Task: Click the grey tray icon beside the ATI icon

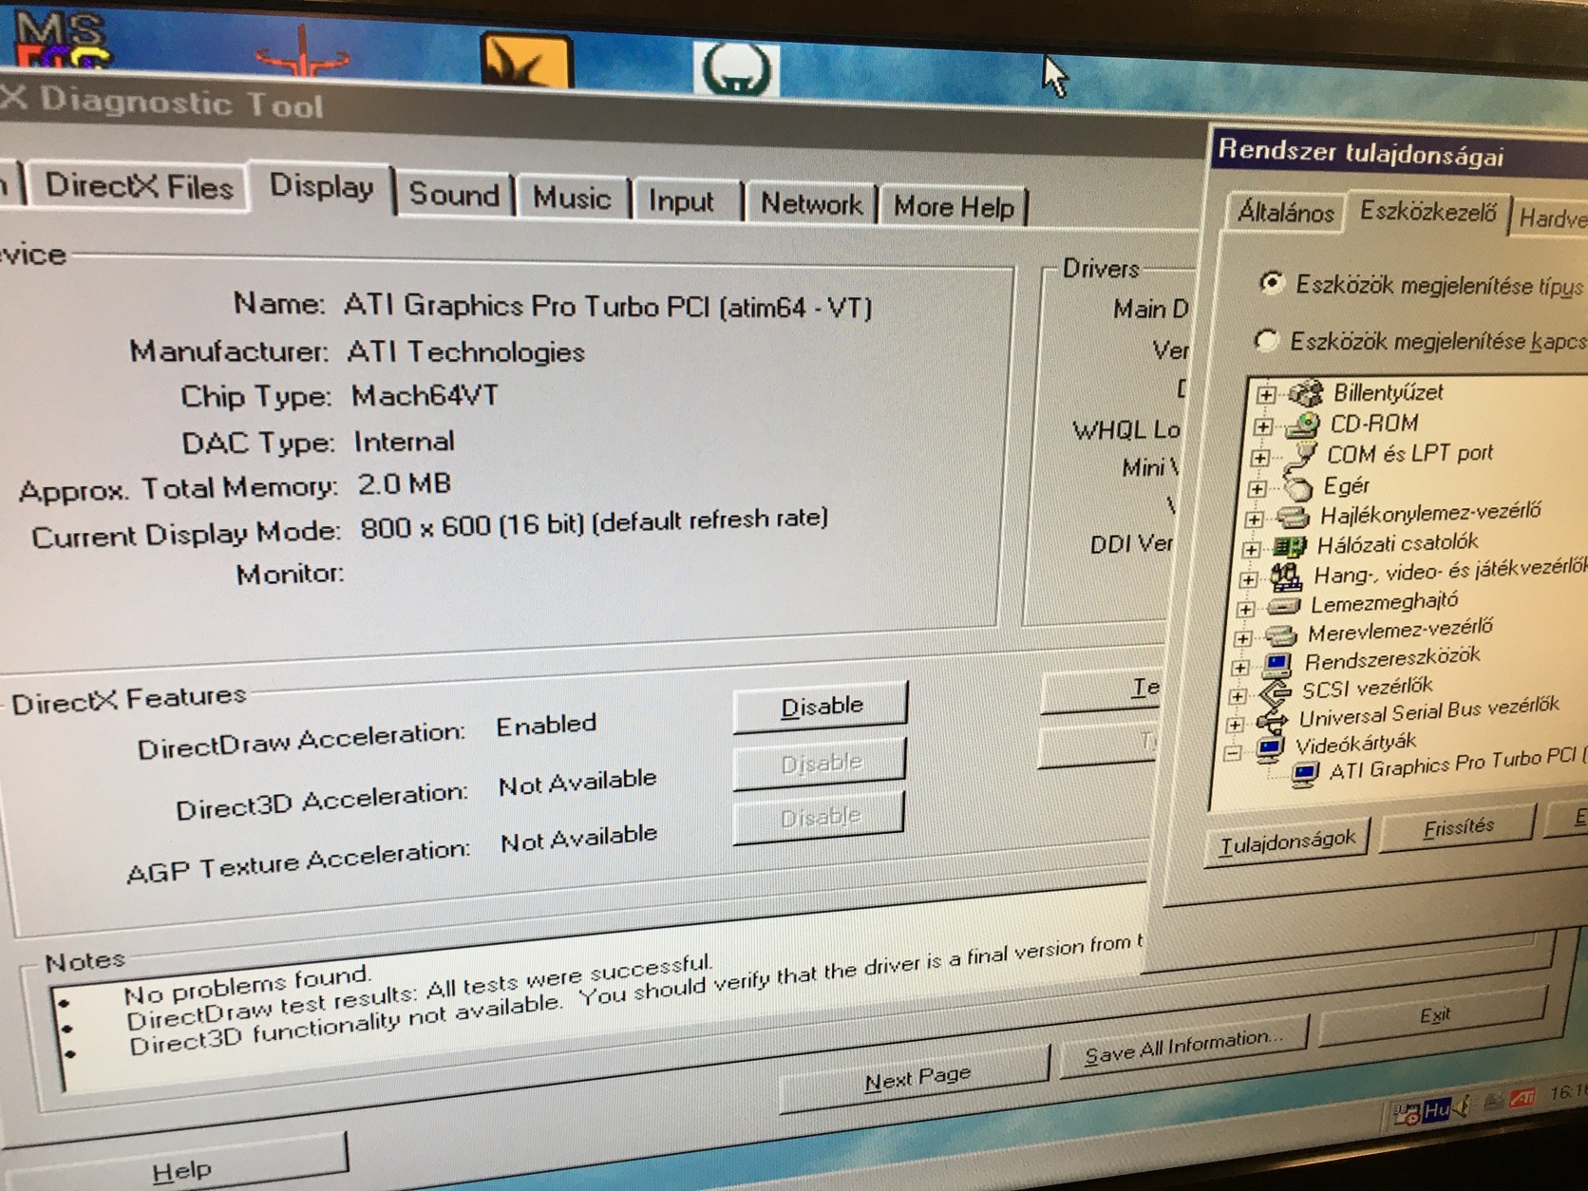Action: [x=1494, y=1102]
